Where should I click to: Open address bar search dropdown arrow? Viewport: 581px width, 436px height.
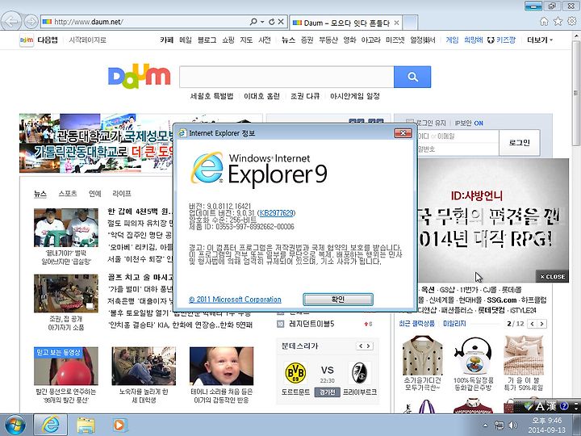[x=262, y=22]
